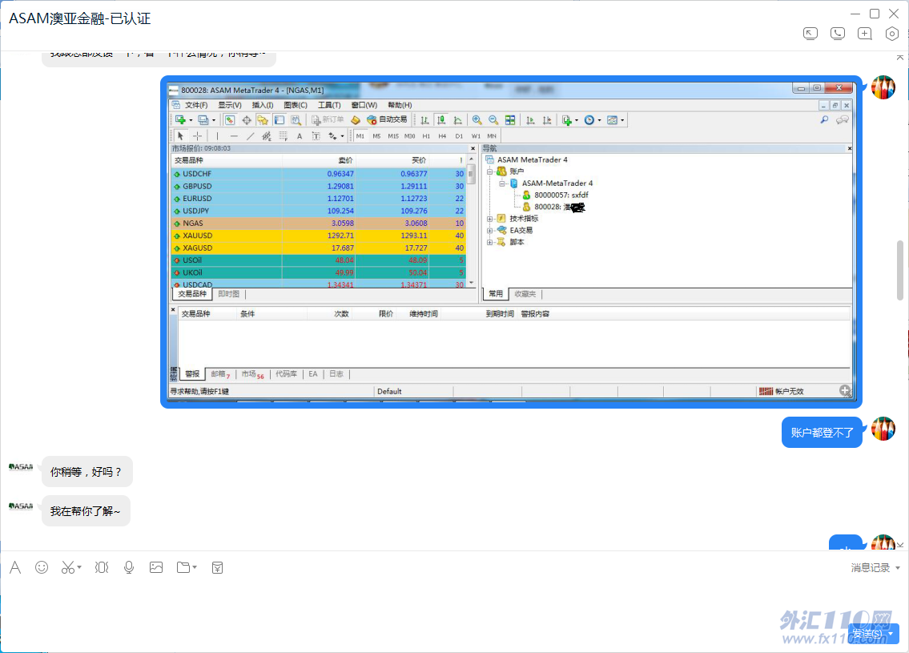This screenshot has height=653, width=909.
Task: Click ASAM avatar beside 你稍等 message
Action: click(21, 467)
